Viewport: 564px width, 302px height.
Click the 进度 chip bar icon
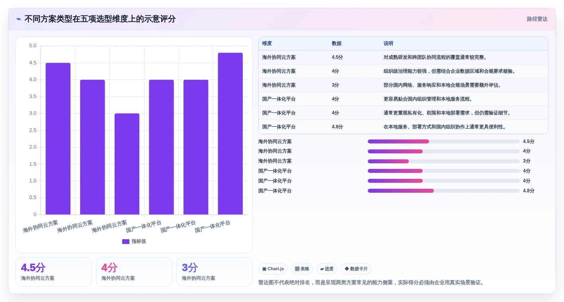pyautogui.click(x=322, y=269)
